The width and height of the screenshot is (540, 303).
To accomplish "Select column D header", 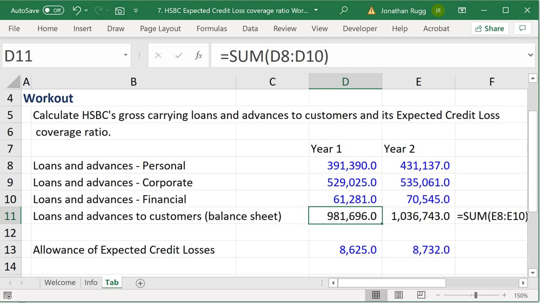I will (x=345, y=81).
